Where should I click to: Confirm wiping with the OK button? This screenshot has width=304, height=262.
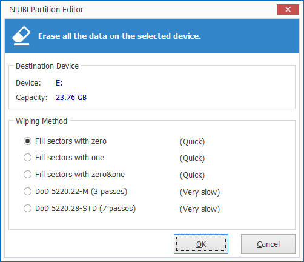click(x=201, y=244)
